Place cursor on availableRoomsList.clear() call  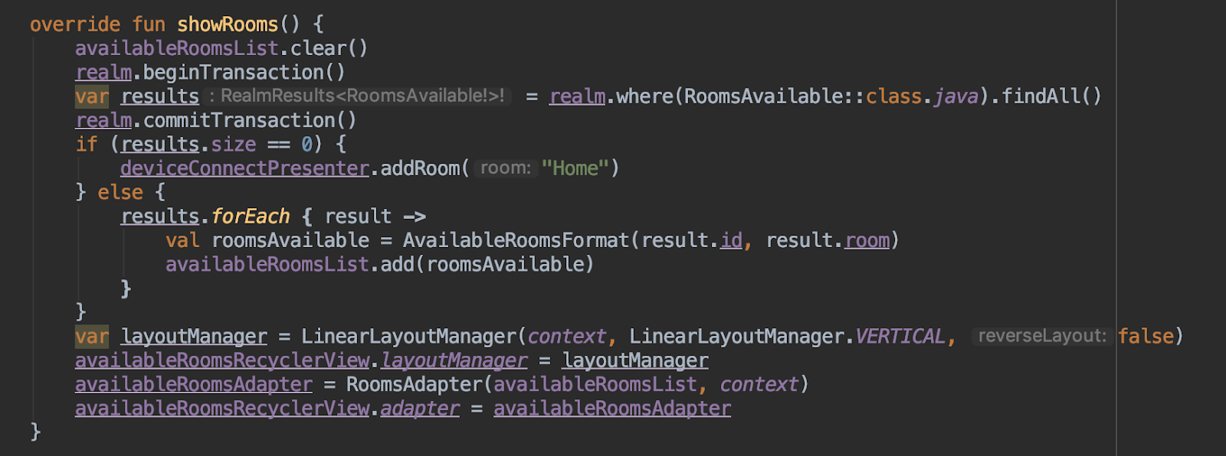pyautogui.click(x=221, y=48)
